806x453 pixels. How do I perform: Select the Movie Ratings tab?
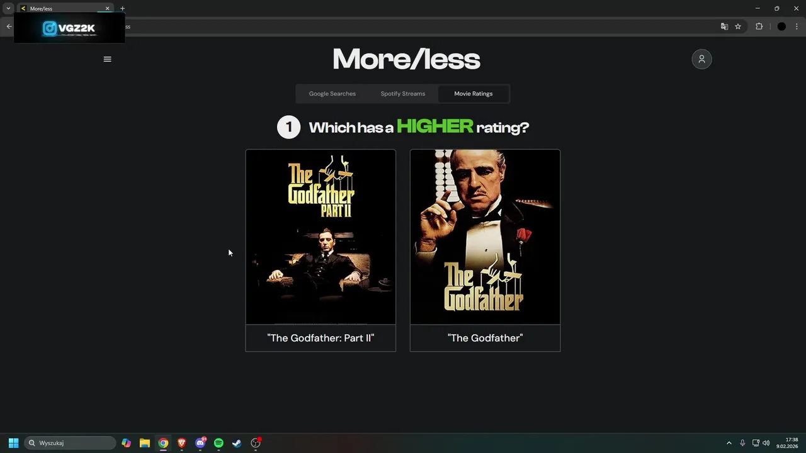click(x=474, y=94)
